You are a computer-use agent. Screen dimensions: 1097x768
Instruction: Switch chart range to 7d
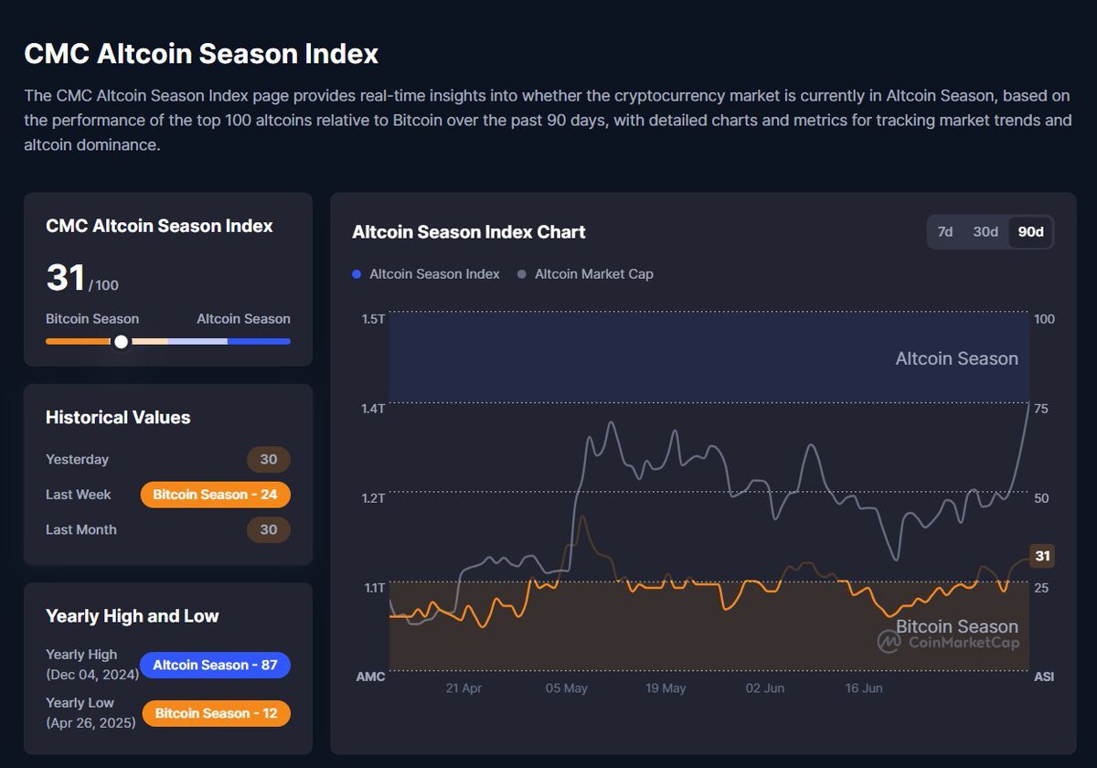(x=945, y=232)
